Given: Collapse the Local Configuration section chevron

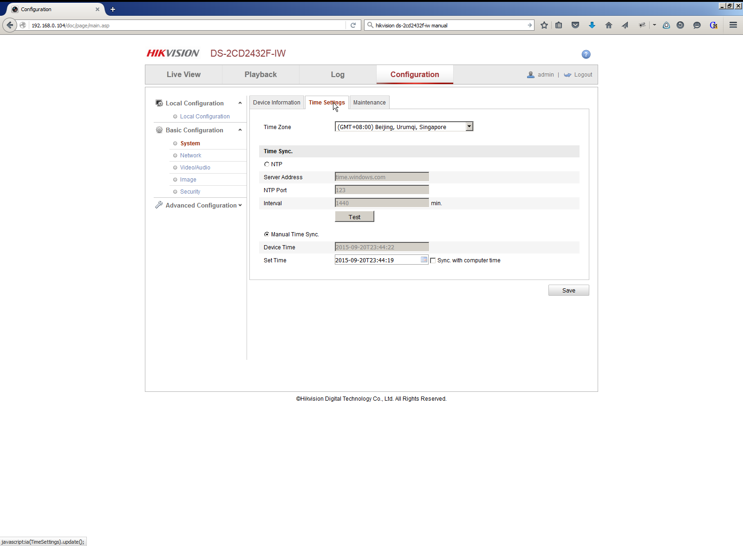Looking at the screenshot, I should click(240, 103).
